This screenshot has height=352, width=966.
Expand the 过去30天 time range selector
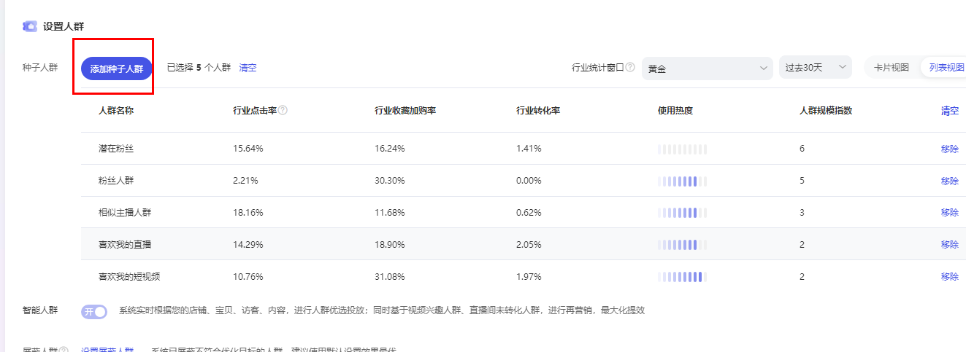pyautogui.click(x=814, y=68)
